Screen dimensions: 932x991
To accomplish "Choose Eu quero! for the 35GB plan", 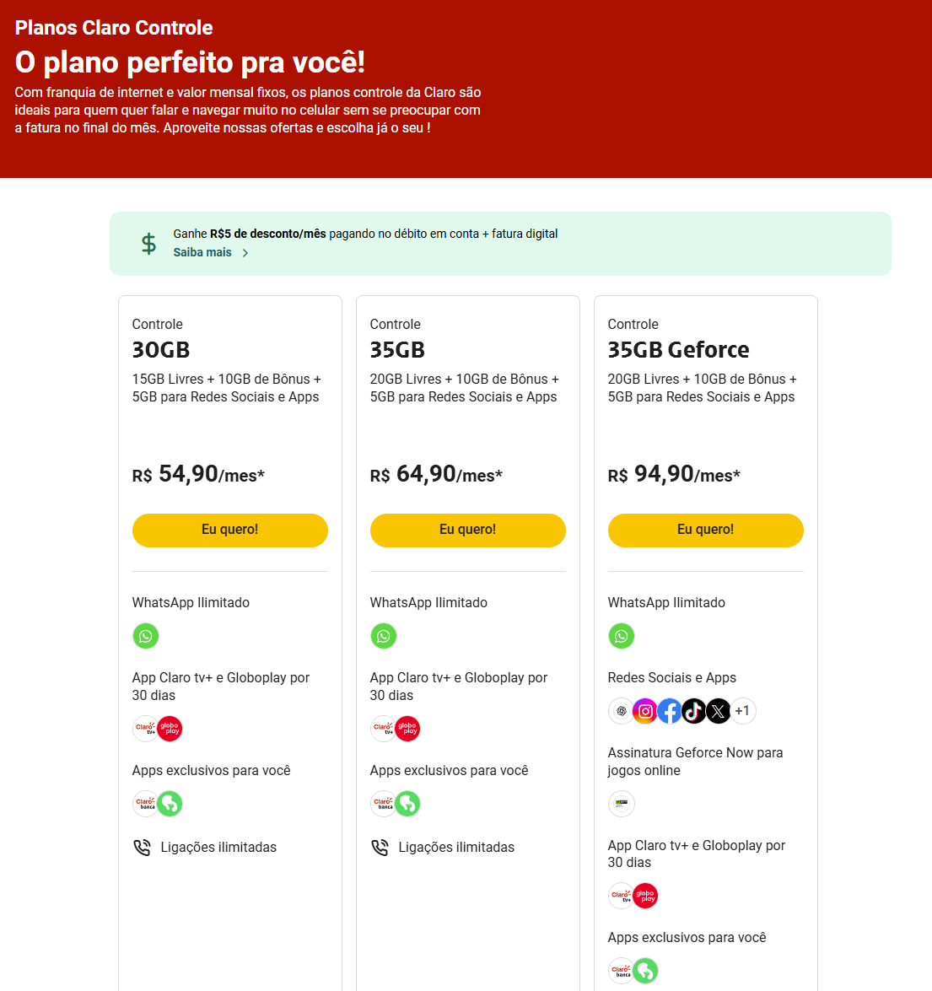I will (467, 530).
